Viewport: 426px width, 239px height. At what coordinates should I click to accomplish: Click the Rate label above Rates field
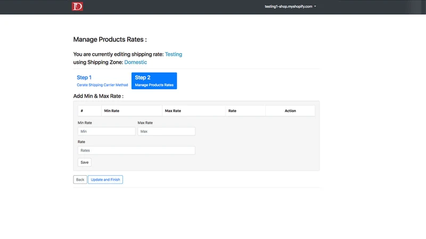click(x=81, y=142)
